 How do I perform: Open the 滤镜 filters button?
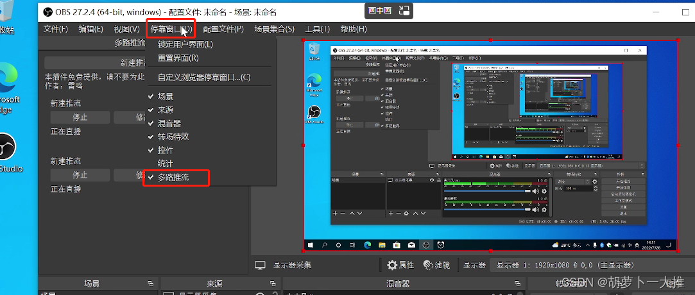436,265
